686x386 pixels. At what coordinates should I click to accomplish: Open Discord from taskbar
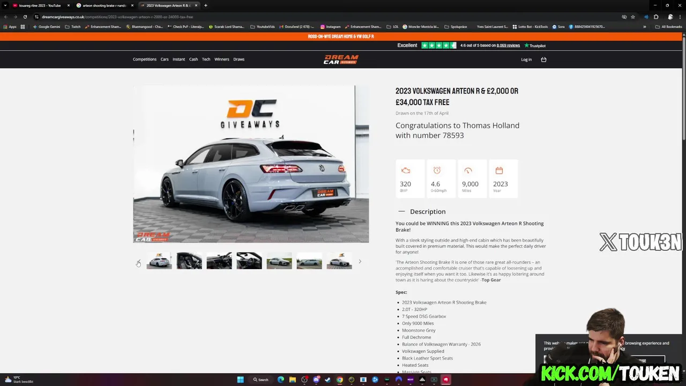(316, 380)
